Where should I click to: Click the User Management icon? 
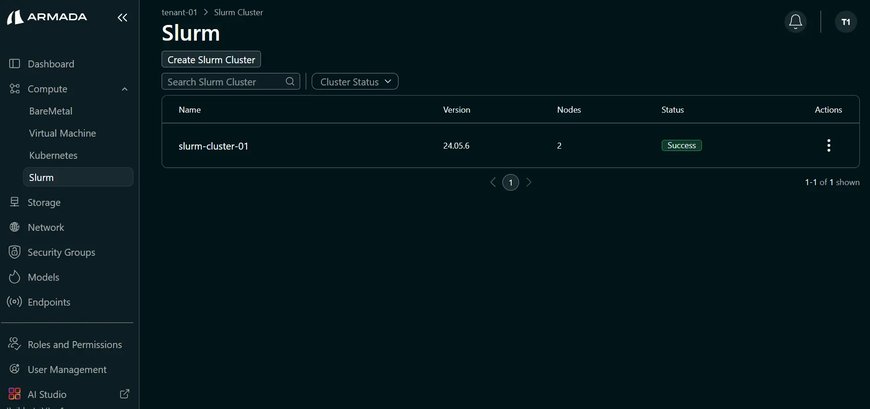[15, 369]
